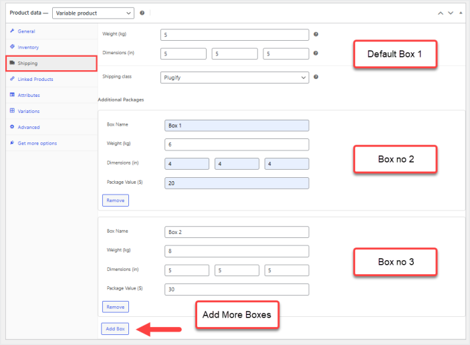The width and height of the screenshot is (470, 345).
Task: Click Weight field with value 8
Action: (237, 251)
